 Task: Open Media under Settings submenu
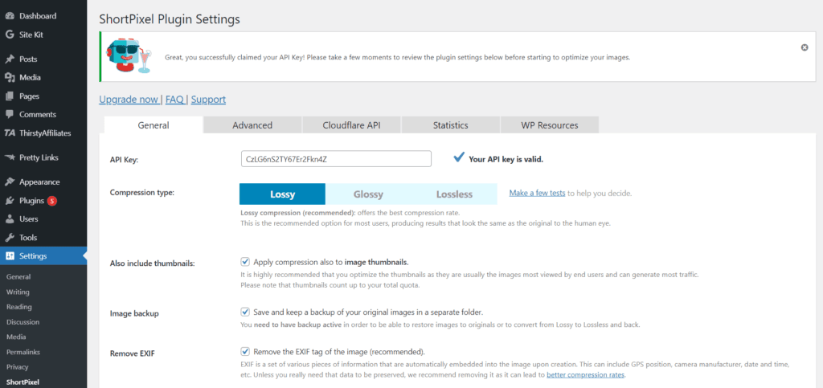(16, 337)
